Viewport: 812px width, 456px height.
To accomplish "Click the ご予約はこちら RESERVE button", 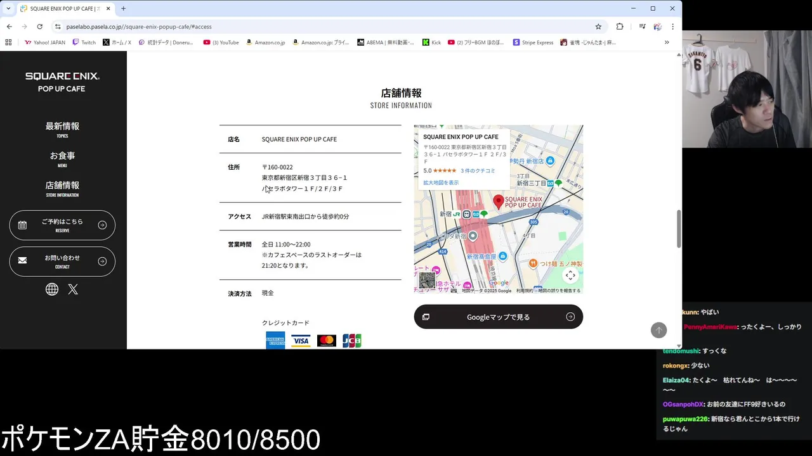I will coord(62,225).
